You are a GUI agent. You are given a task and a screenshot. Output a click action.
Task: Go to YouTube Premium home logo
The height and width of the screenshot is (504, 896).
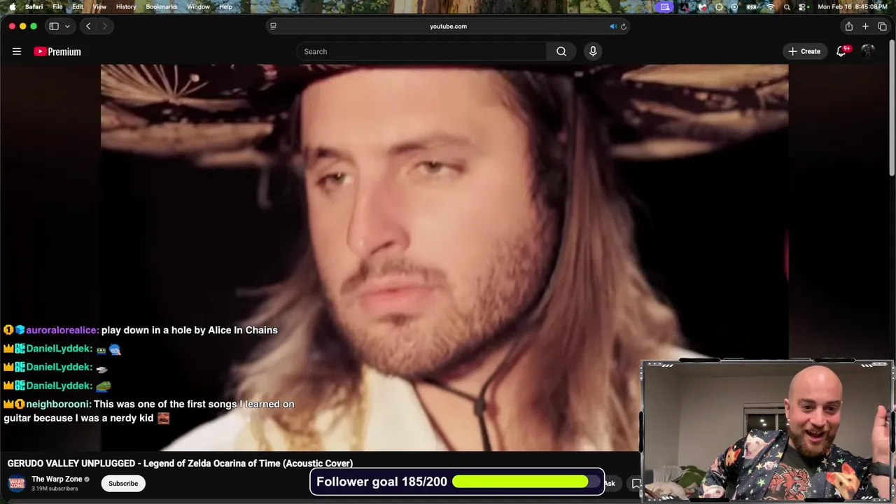(x=57, y=51)
